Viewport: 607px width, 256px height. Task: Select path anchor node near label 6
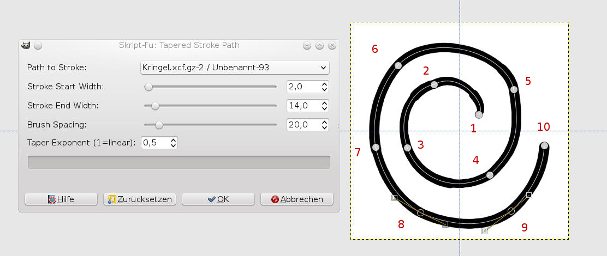pyautogui.click(x=398, y=66)
